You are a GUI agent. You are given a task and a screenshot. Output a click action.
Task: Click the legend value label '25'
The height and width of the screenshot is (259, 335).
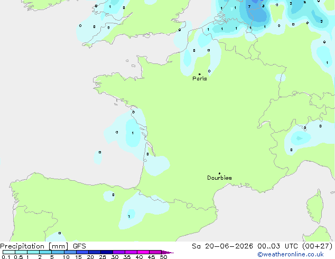point(103,257)
